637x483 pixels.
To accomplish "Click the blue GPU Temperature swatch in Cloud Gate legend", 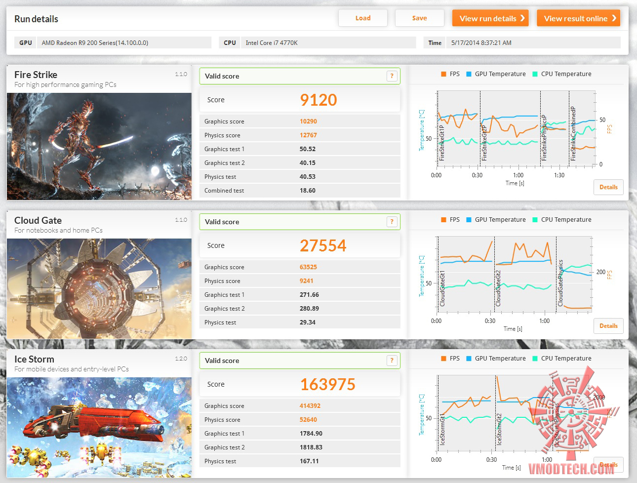I will coord(469,220).
